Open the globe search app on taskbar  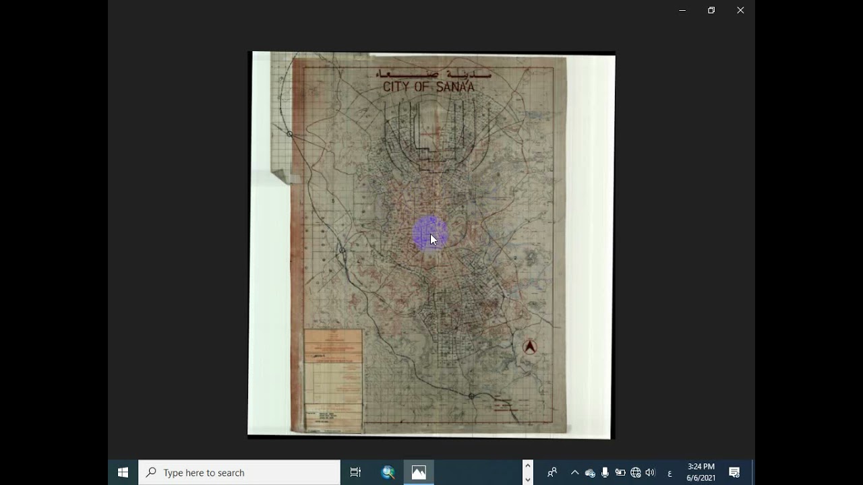pyautogui.click(x=388, y=472)
